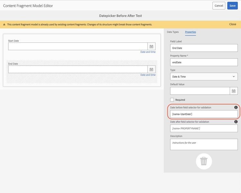Viewport: 241px width, 193px height.
Task: Focus the Default Value input field
Action: point(200,91)
